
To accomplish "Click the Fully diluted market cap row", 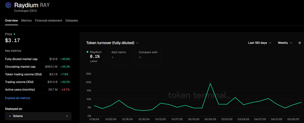I will coord(38,59).
